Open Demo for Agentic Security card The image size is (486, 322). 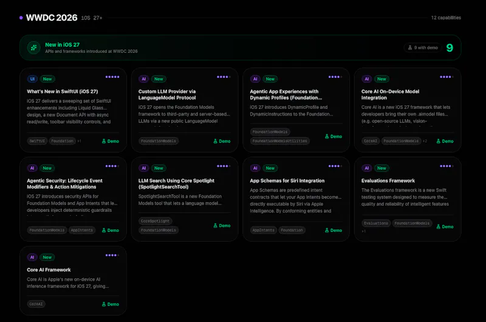click(111, 230)
